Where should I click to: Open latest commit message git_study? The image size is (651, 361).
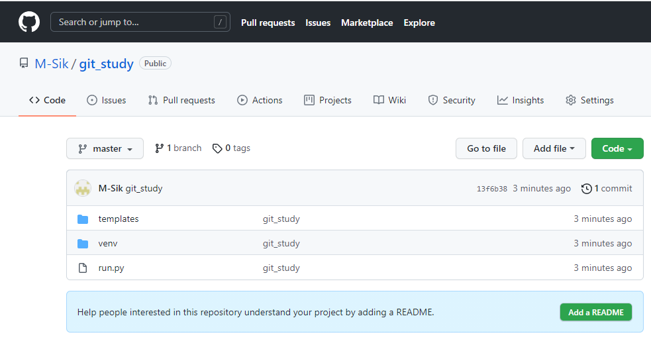click(144, 188)
